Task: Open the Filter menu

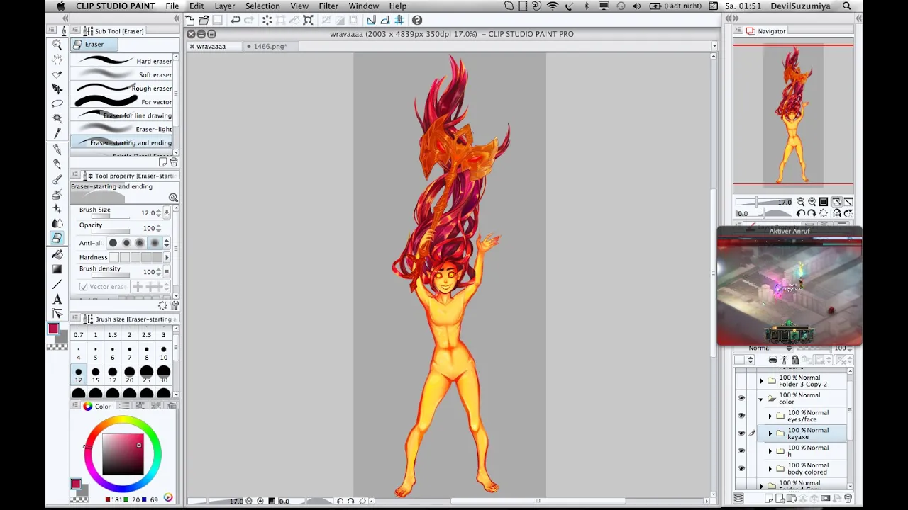Action: click(x=328, y=6)
